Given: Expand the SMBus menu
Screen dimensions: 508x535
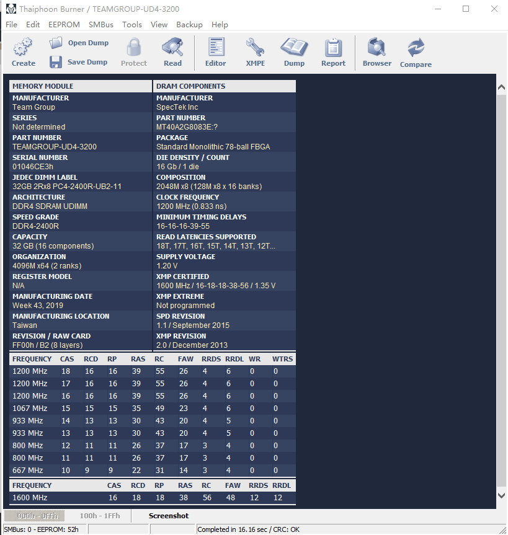Looking at the screenshot, I should (x=100, y=25).
